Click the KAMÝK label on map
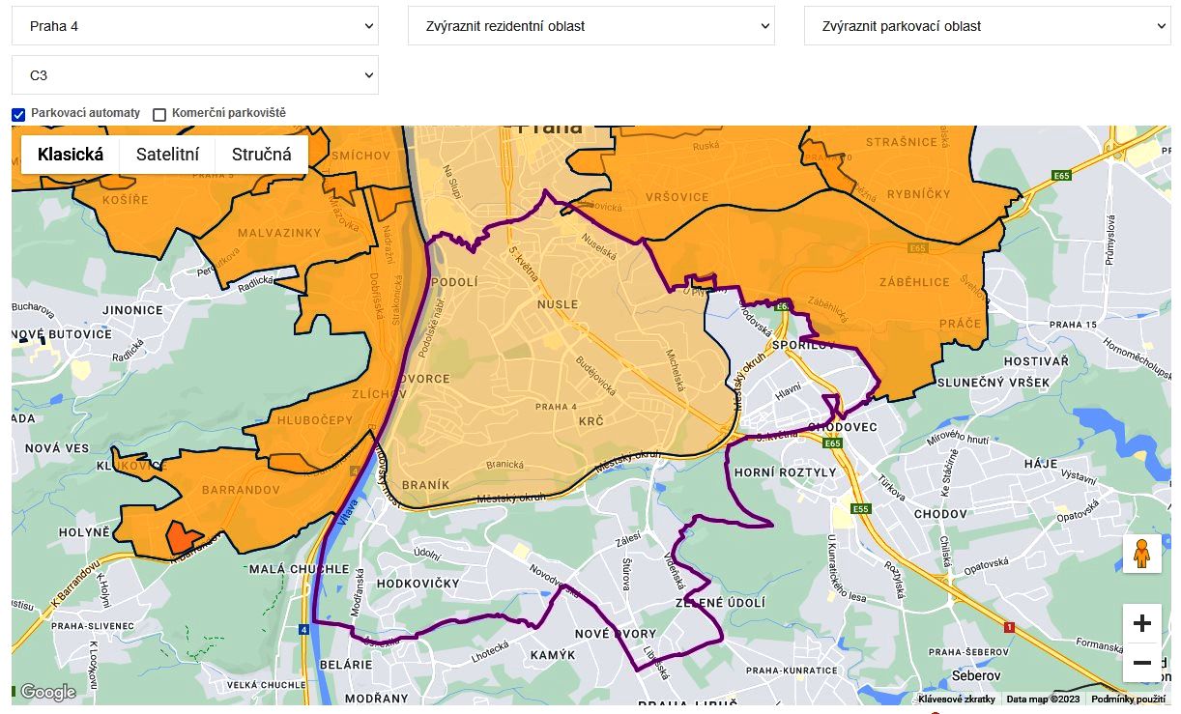This screenshot has width=1181, height=714. point(554,655)
